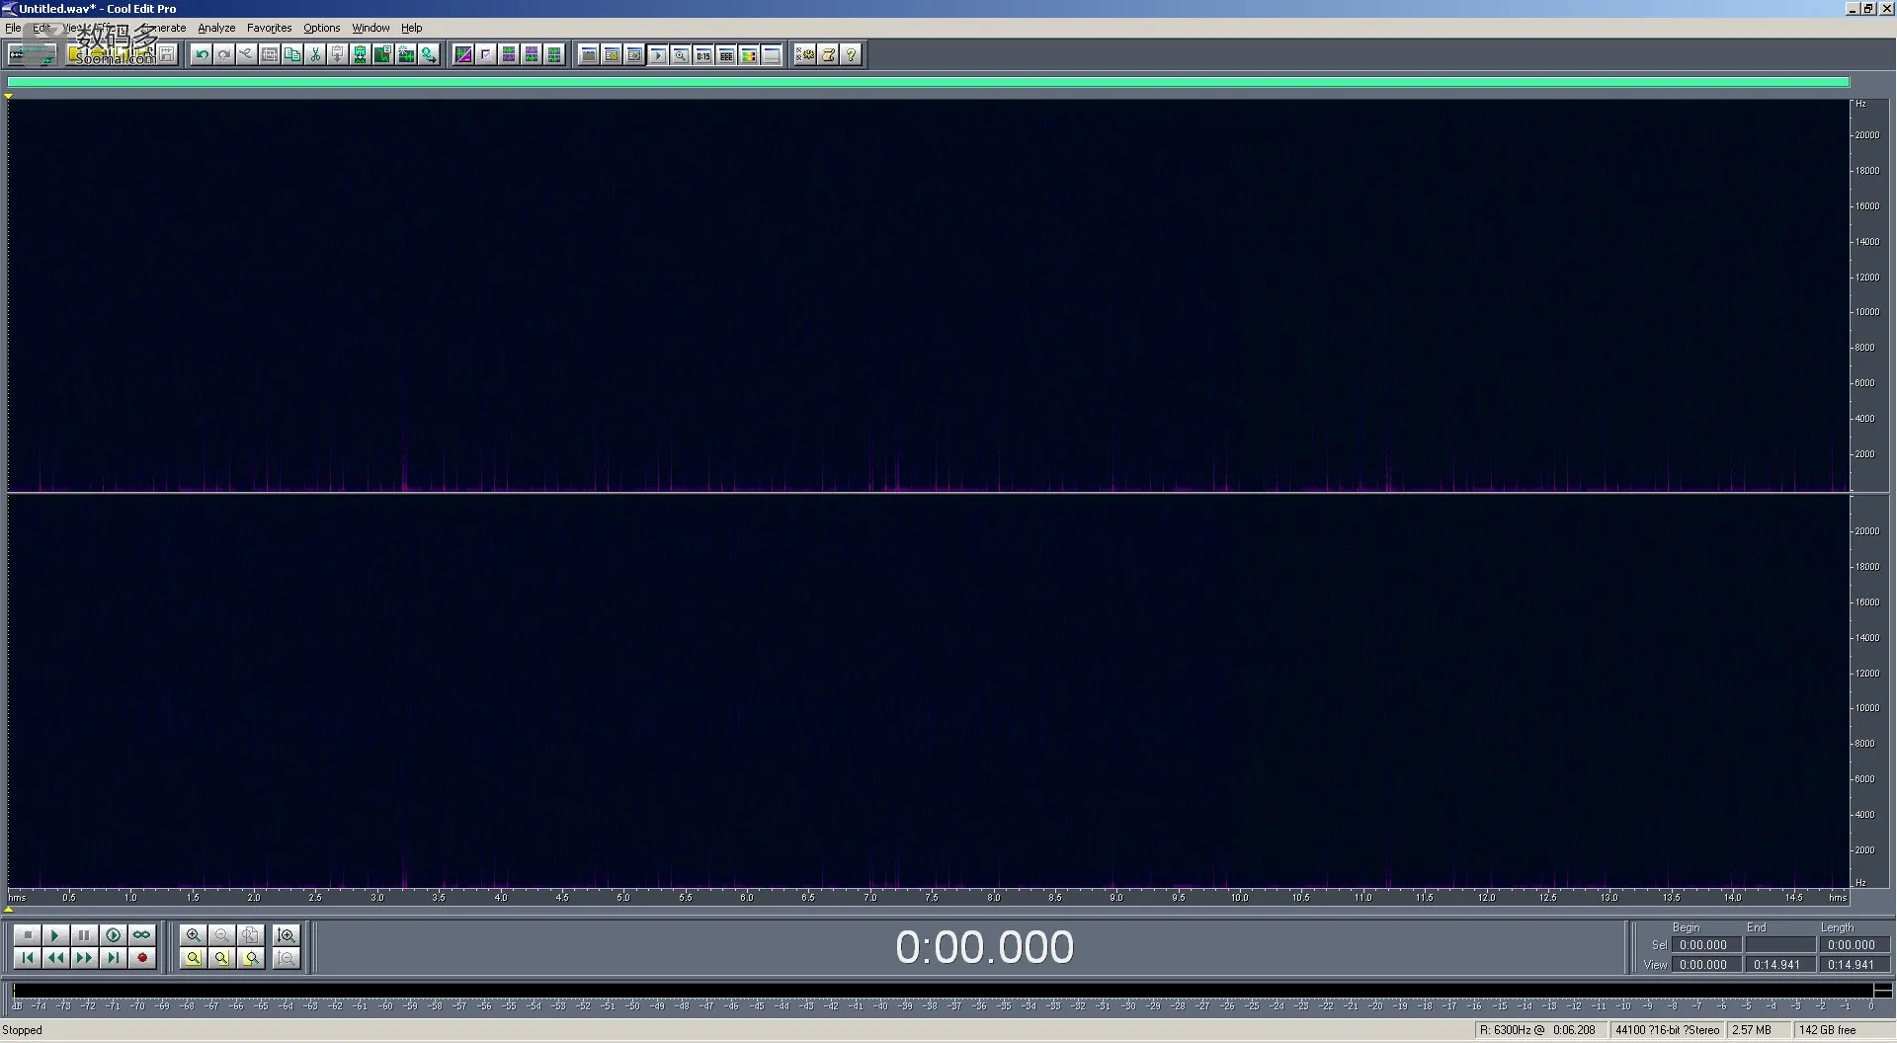This screenshot has width=1897, height=1043.
Task: Click the Pause transport button
Action: [x=84, y=934]
